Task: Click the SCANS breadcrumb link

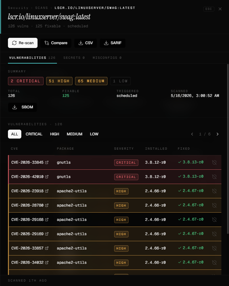Action: [x=41, y=8]
